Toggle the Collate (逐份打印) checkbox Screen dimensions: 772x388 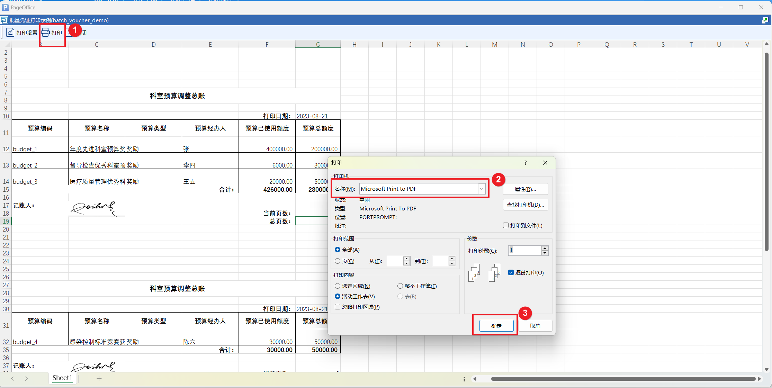pos(511,273)
